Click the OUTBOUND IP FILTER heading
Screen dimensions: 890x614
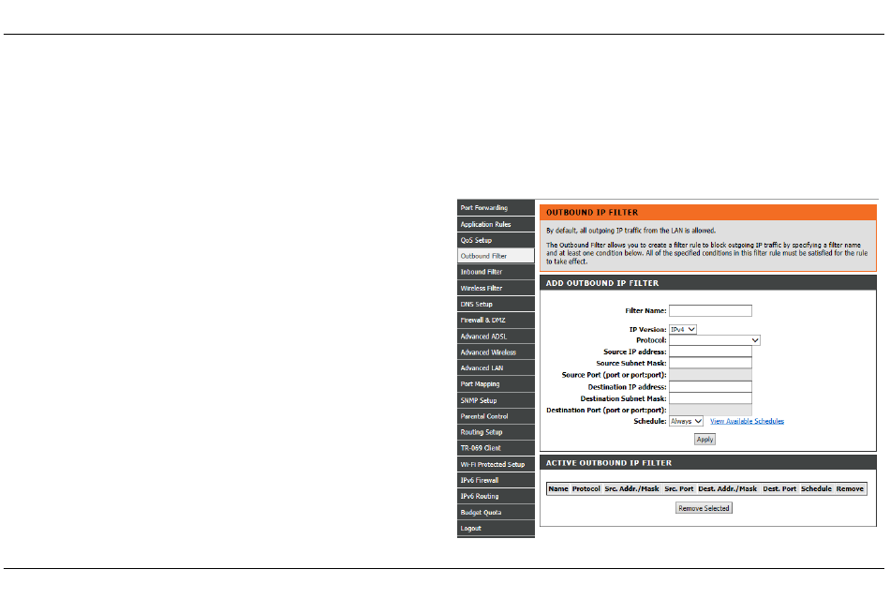pos(592,213)
